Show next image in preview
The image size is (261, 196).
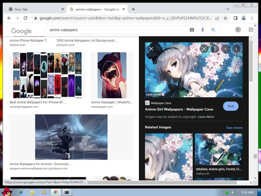[236, 49]
